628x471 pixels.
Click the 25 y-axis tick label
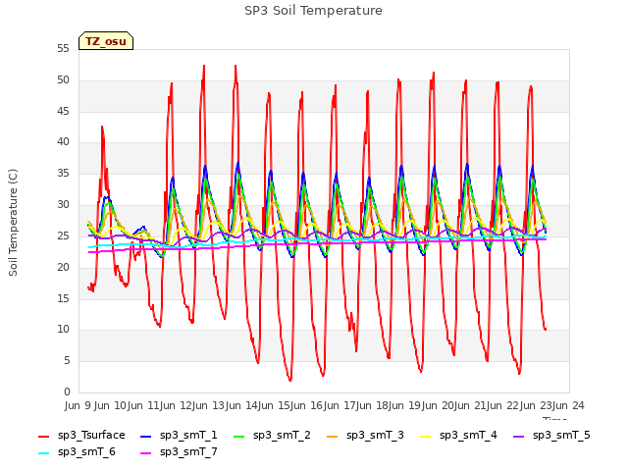coord(63,235)
